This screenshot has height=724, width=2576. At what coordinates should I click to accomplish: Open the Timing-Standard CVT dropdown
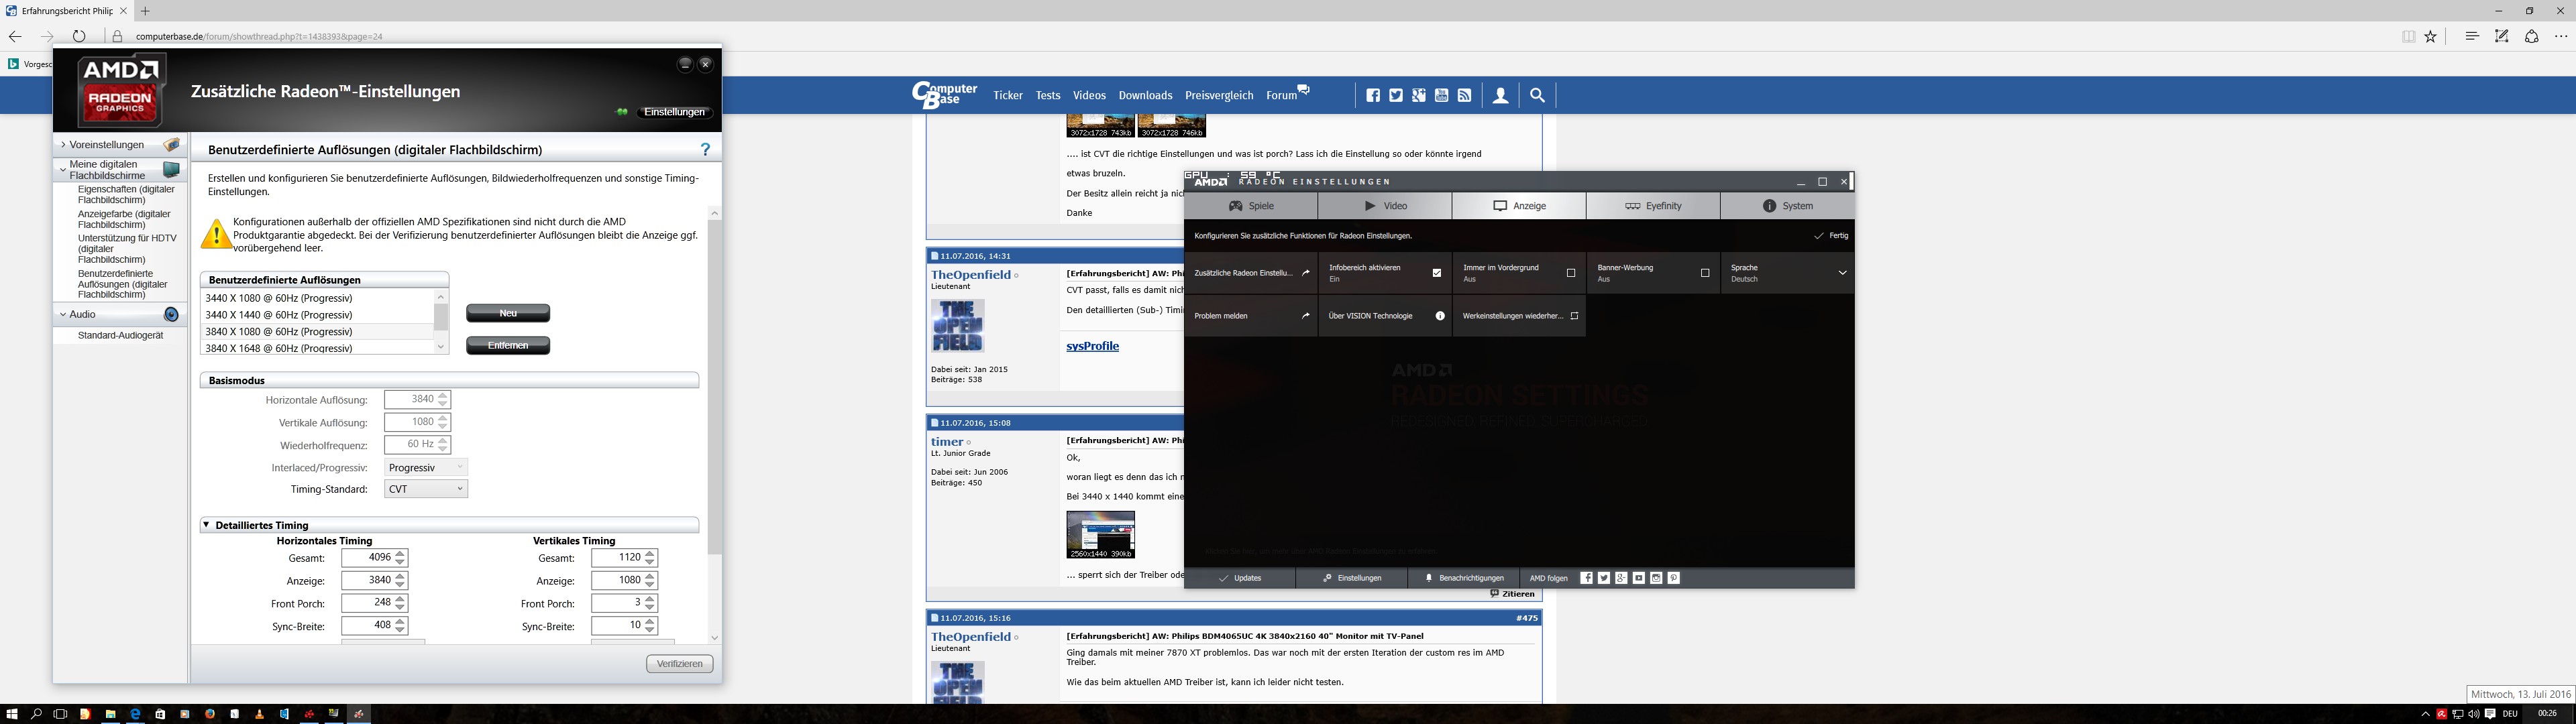[x=426, y=489]
